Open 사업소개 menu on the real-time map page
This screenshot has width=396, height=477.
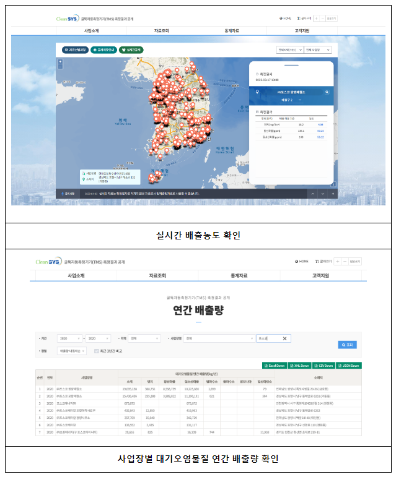(91, 31)
